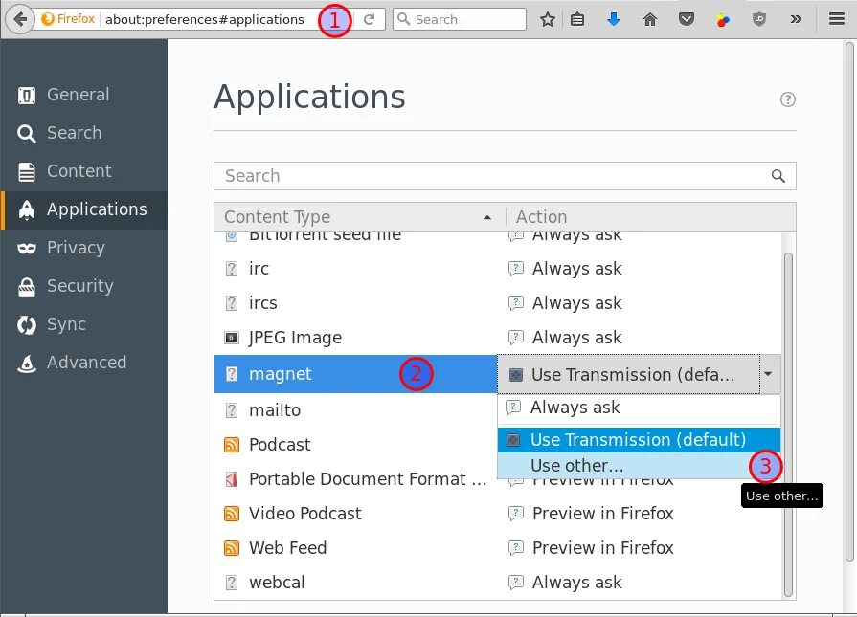Click the application list scrollbar
Image resolution: width=857 pixels, height=617 pixels.
click(x=788, y=425)
